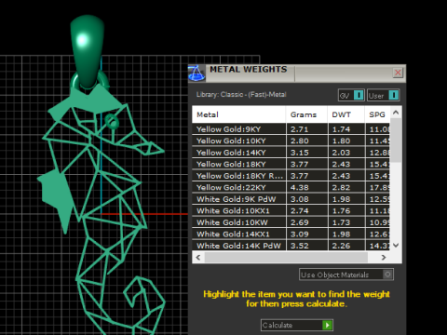The image size is (447, 335).
Task: Click the vertical scrollbar thumb in table
Action: point(396,141)
